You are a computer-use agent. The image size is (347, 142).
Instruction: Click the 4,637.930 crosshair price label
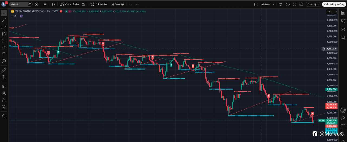[x=332, y=49]
